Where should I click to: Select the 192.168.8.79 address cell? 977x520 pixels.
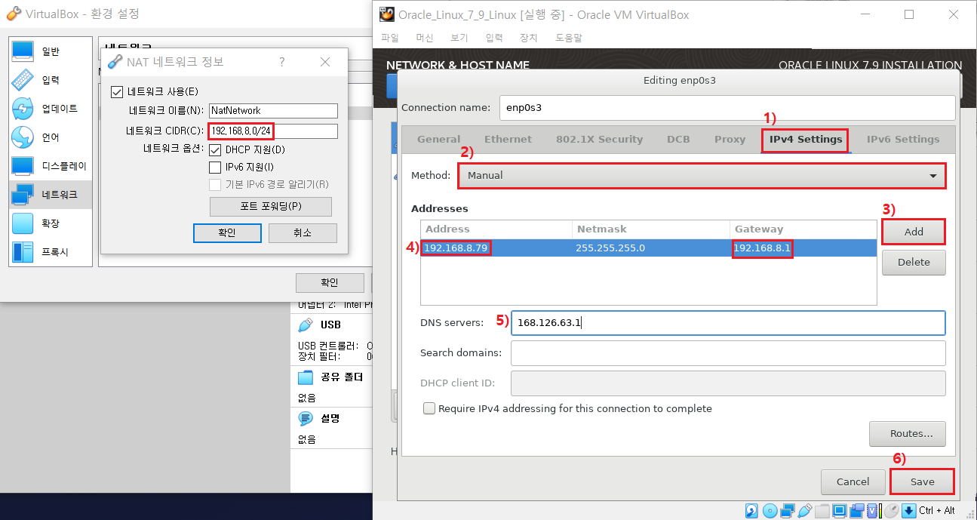[x=496, y=248]
